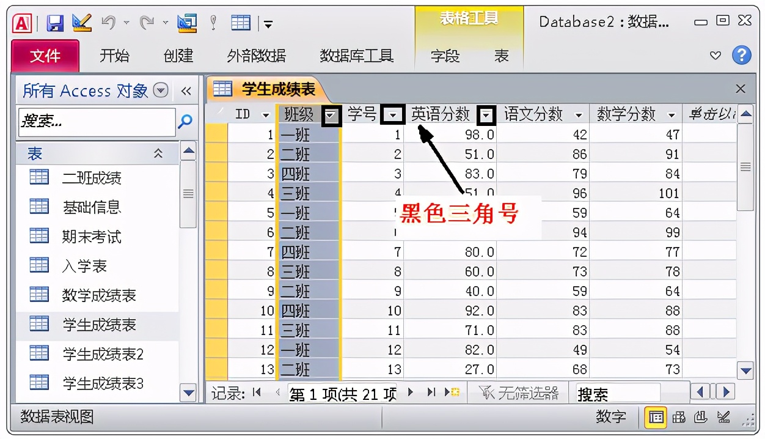Viewport: 765px width, 439px height.
Task: Open the 外部数据 ribbon tab
Action: [x=256, y=56]
